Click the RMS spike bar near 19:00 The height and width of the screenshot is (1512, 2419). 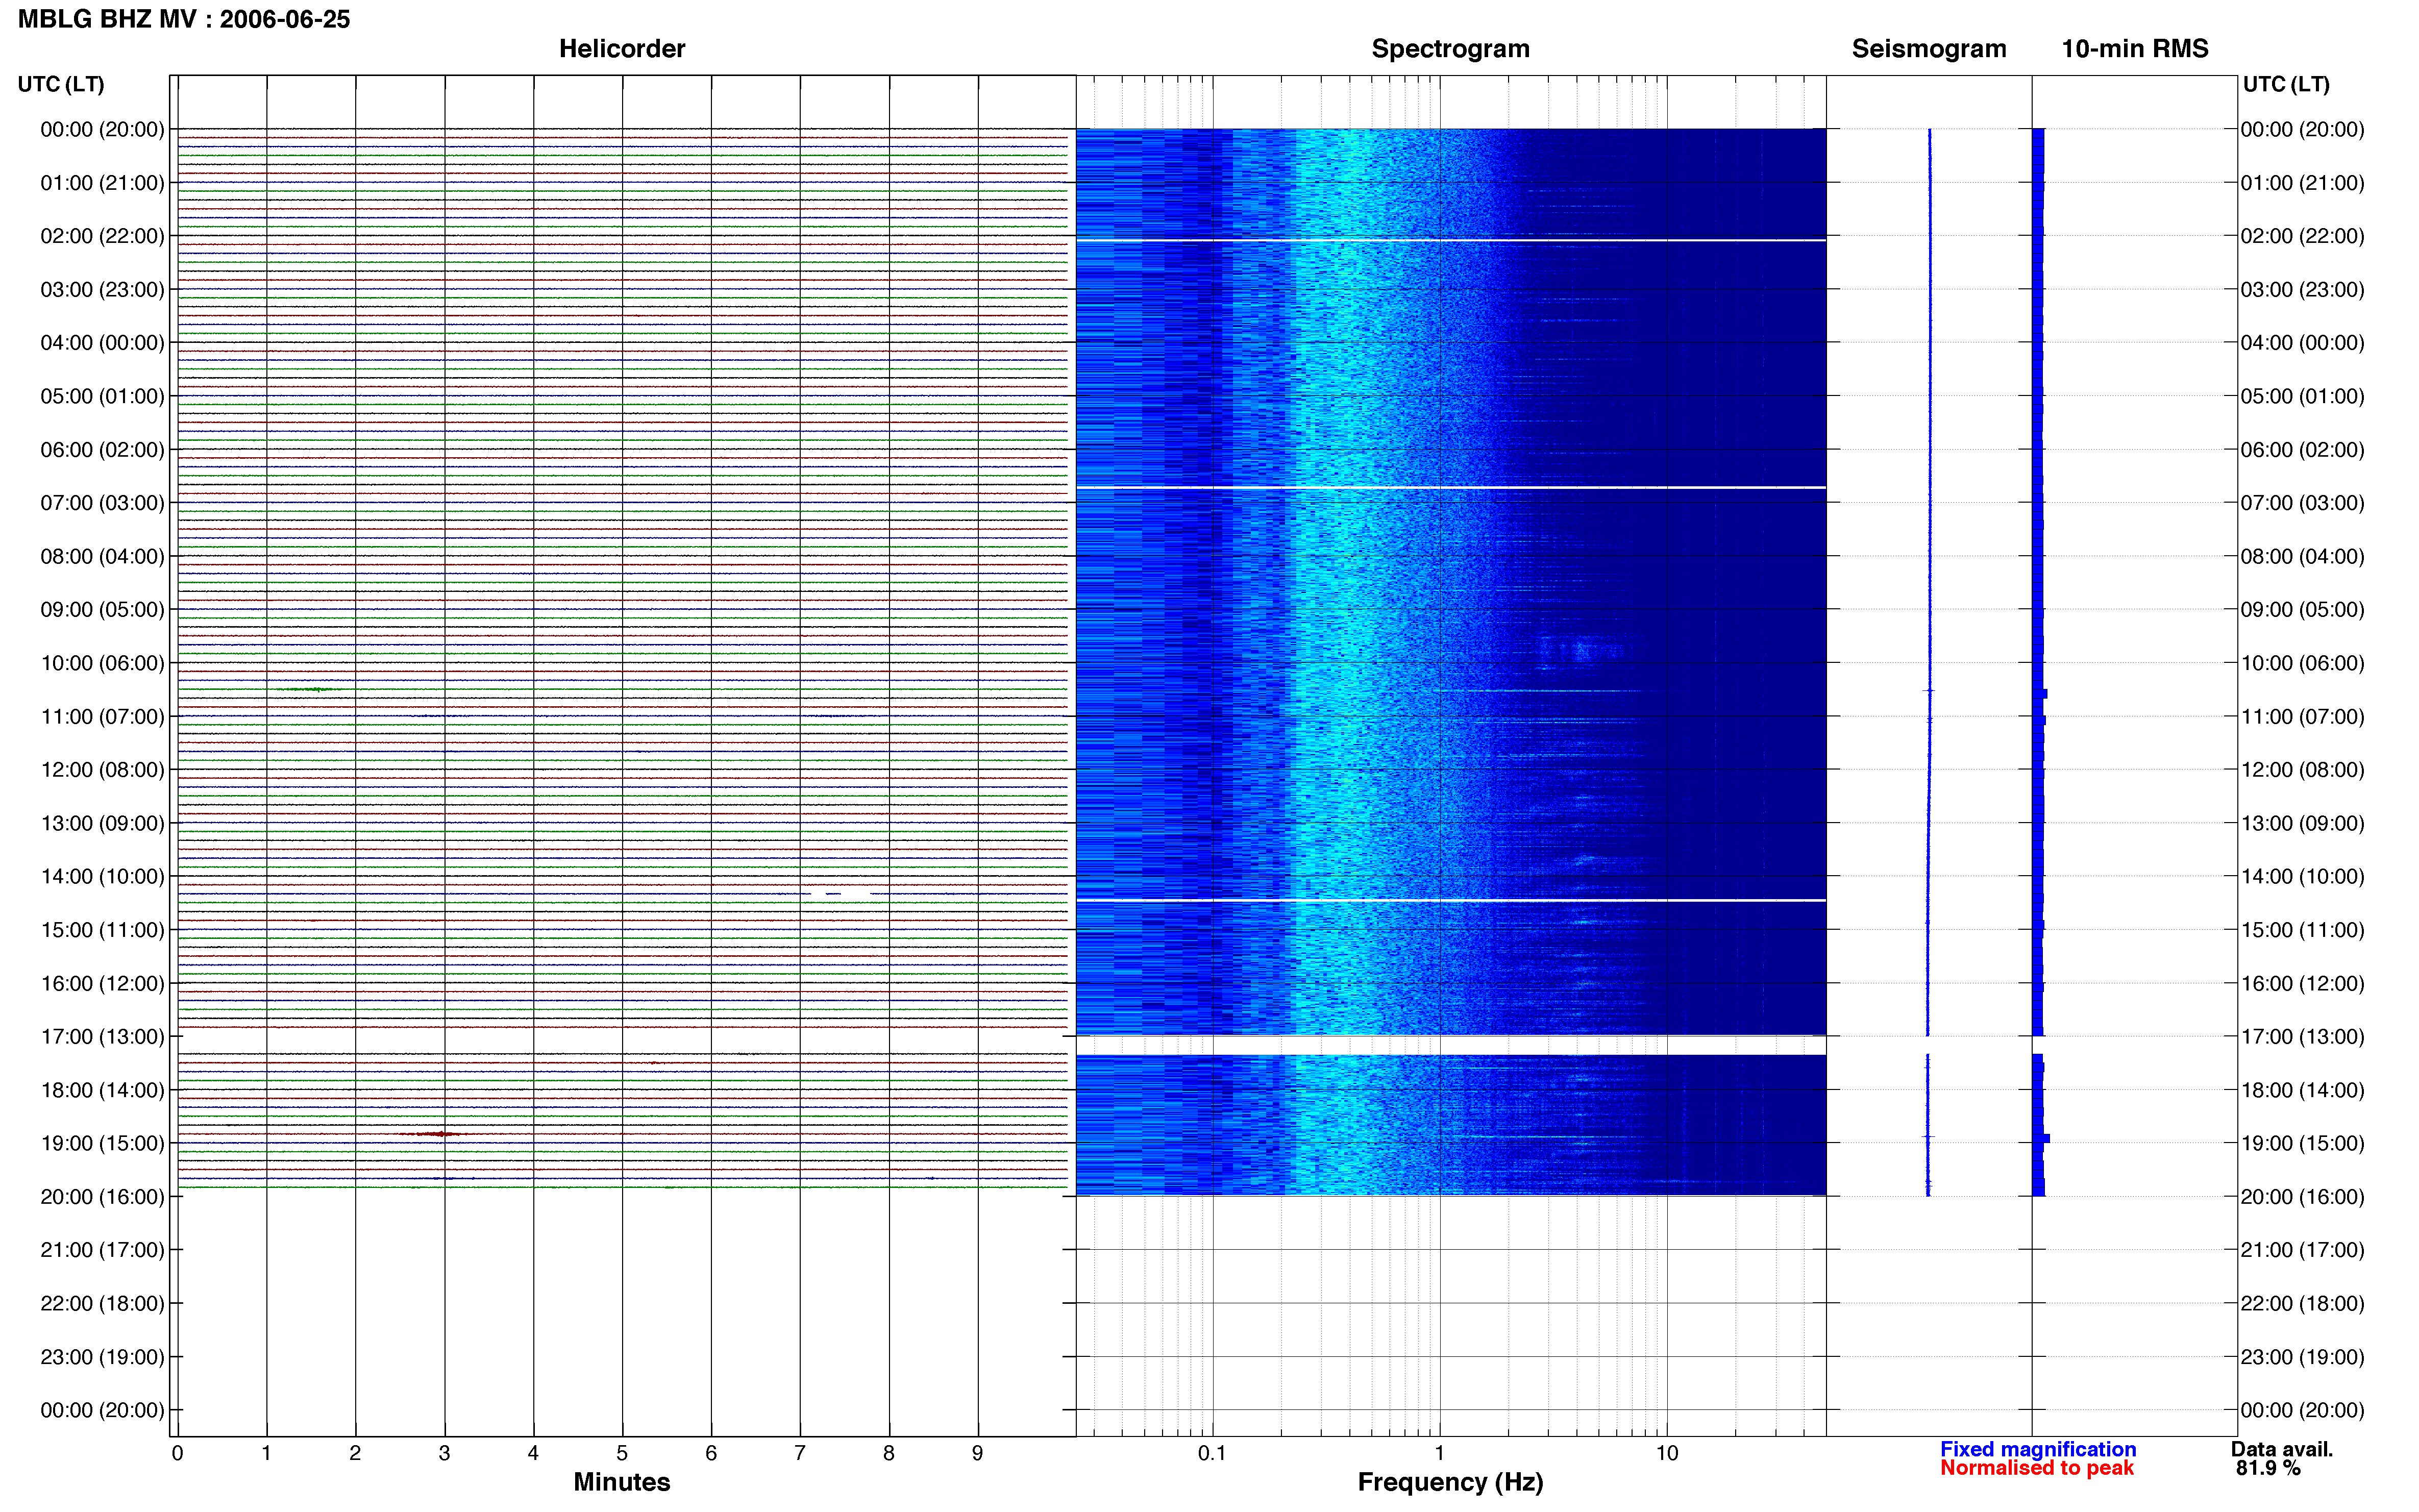[2041, 1138]
